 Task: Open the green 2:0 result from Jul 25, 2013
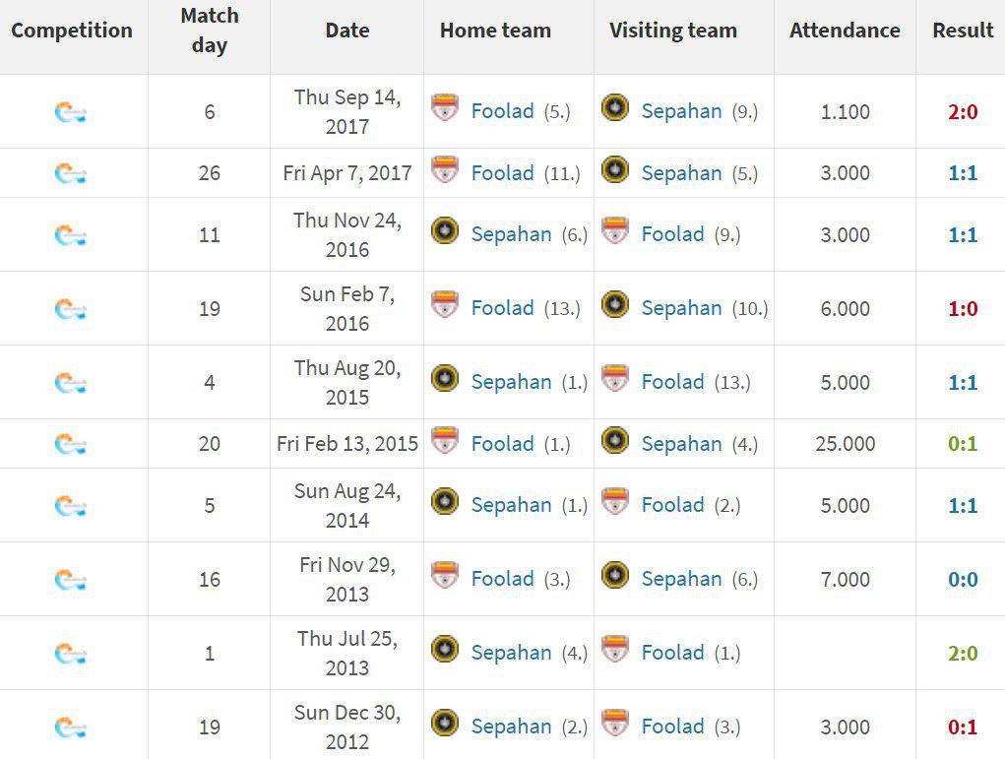[x=963, y=653]
